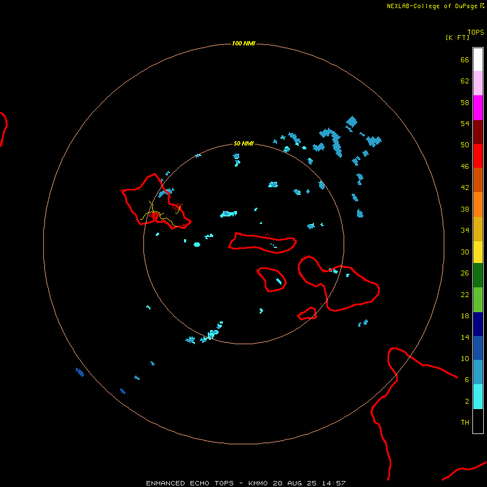Click the black TH threshold swatch
The height and width of the screenshot is (487, 487).
coord(478,421)
